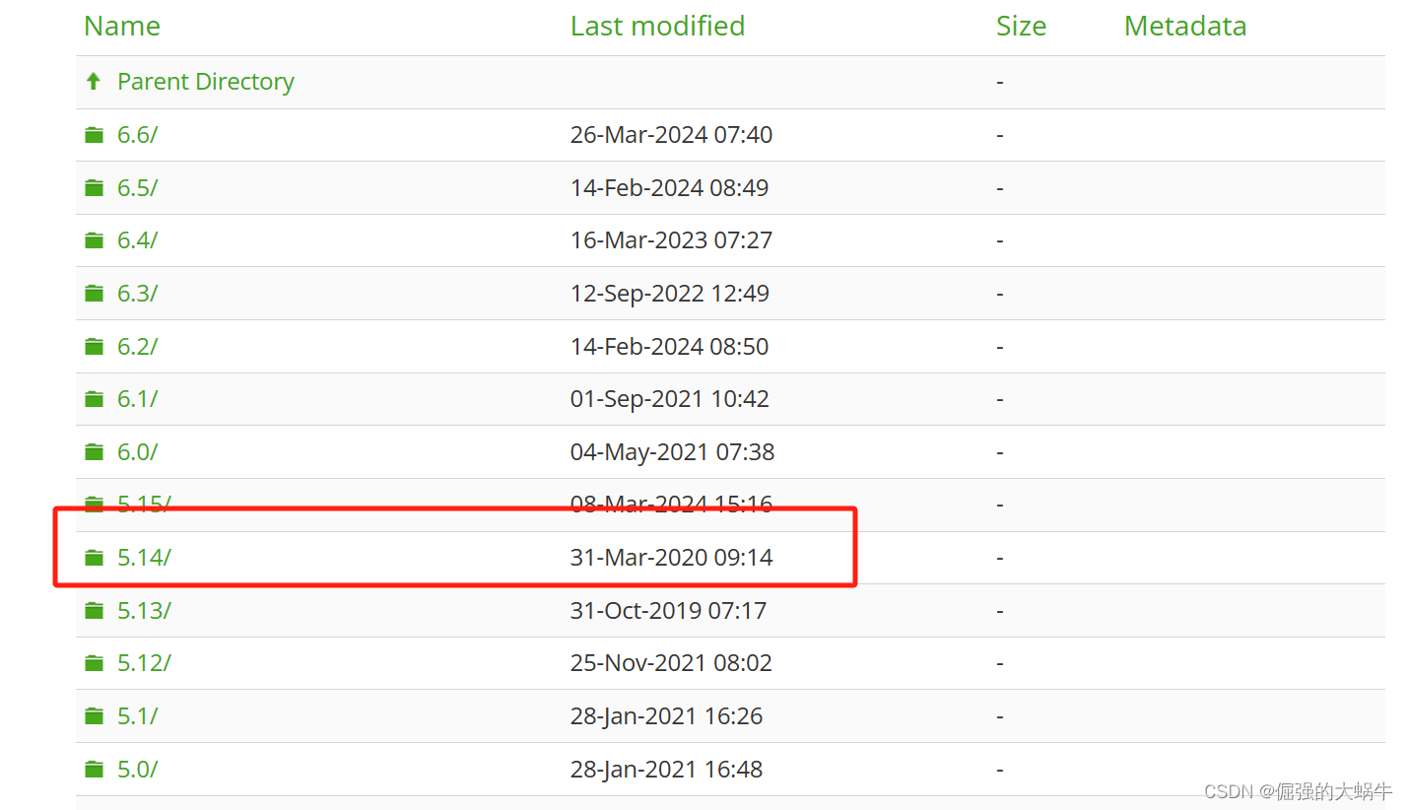The image size is (1408, 810).
Task: Select the date 01-Sep-2021 10:42
Action: 670,399
